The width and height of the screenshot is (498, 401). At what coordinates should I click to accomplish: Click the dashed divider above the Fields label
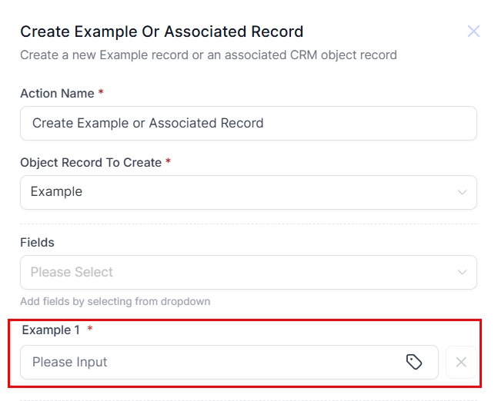(x=248, y=224)
